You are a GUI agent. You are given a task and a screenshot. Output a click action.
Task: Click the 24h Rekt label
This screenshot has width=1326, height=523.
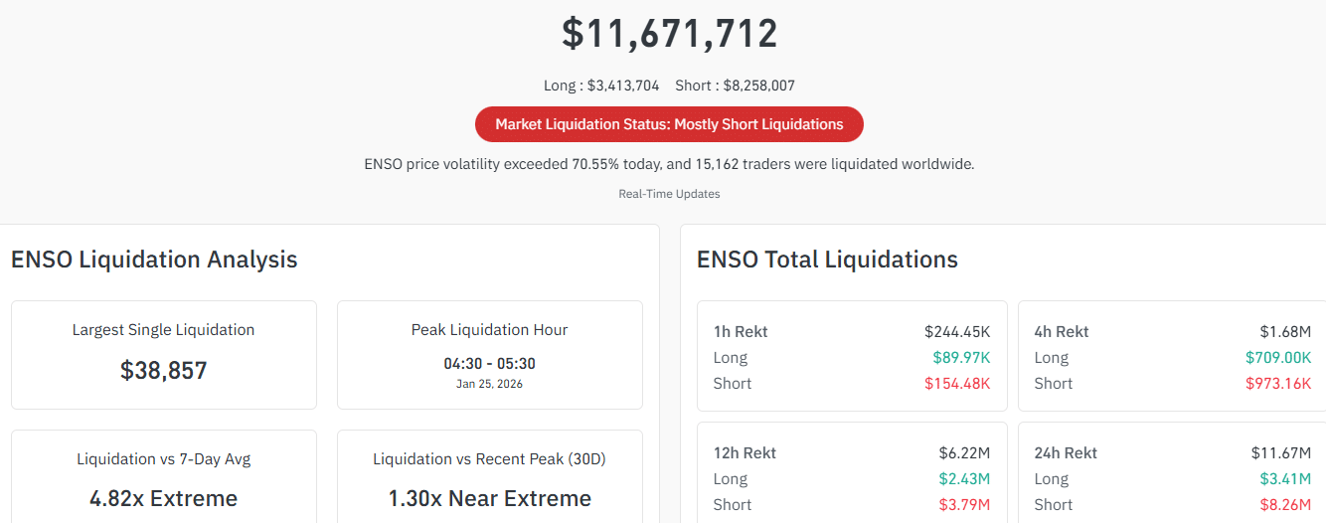tap(1066, 453)
